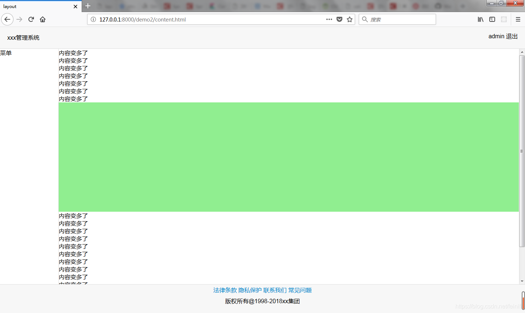Click the 版权所有@1998-2018xx集团 copyright text
525x313 pixels.
pyautogui.click(x=262, y=301)
